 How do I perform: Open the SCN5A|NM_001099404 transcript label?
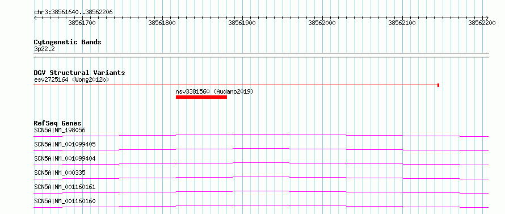(x=65, y=158)
